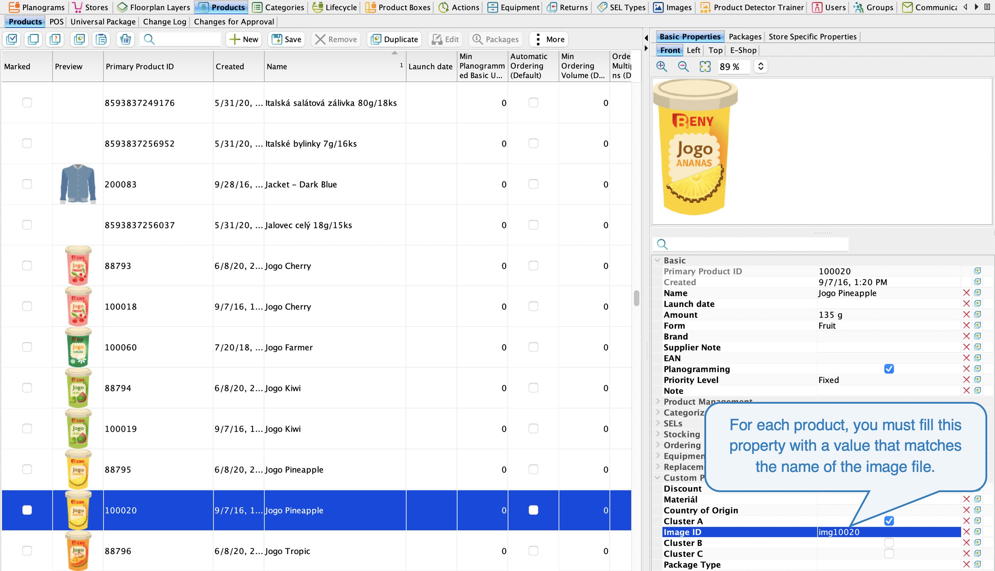Open the Lifecycle module
Image resolution: width=995 pixels, height=571 pixels.
(334, 7)
